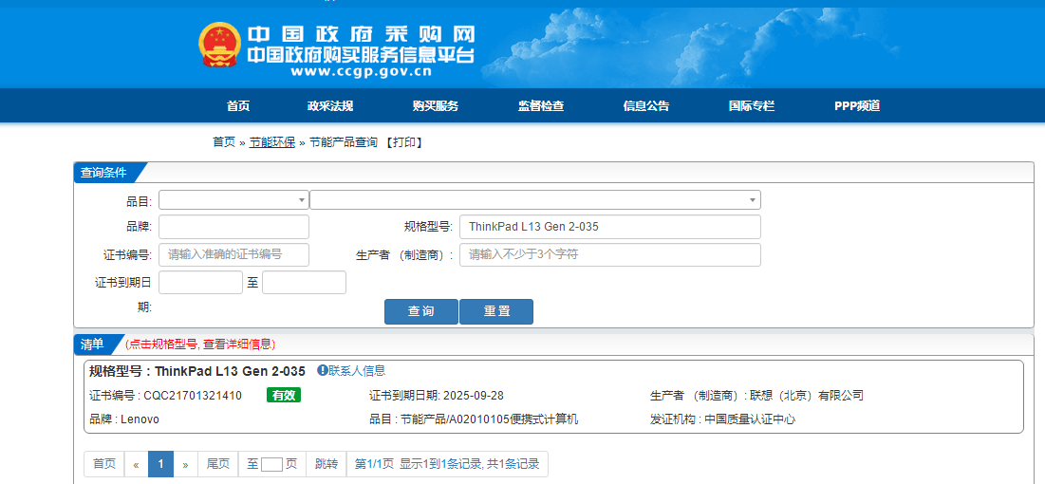The image size is (1045, 484).
Task: Switch to PPP频道 in navigation bar
Action: pos(857,106)
